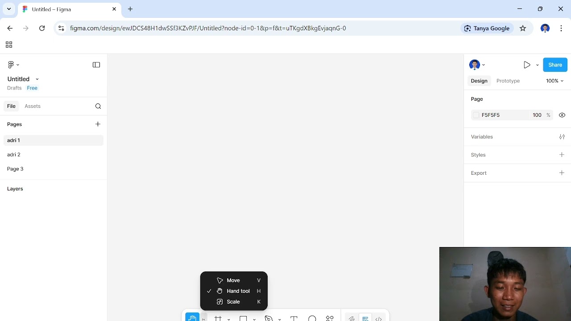Present the prototype with play icon
571x321 pixels.
click(x=527, y=65)
